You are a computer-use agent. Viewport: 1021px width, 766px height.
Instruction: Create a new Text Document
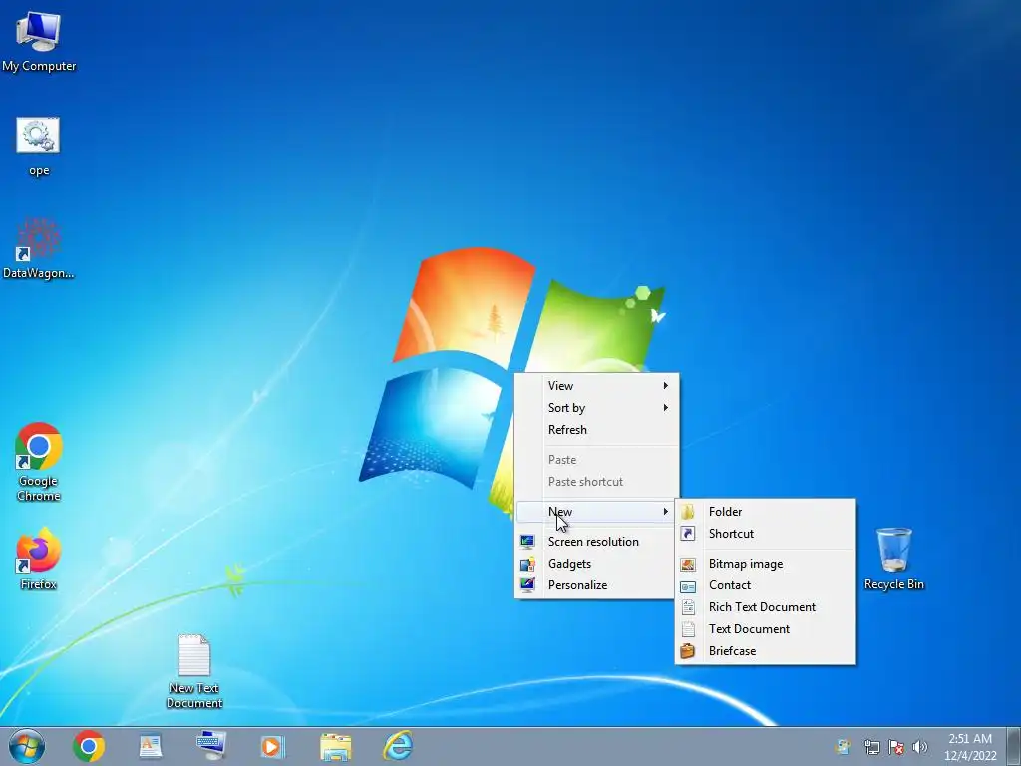(x=765, y=629)
